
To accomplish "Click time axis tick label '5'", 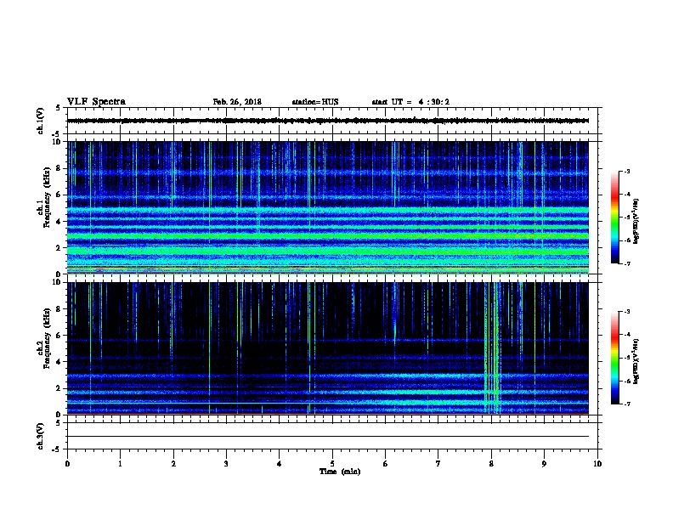I will 332,464.
